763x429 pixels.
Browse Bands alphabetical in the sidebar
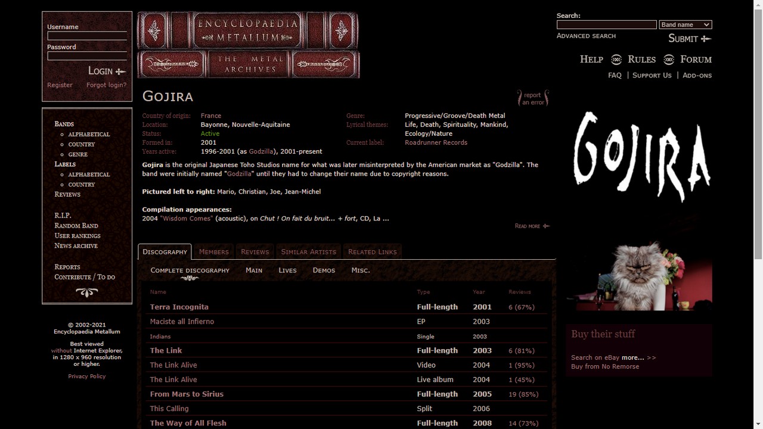(x=89, y=135)
